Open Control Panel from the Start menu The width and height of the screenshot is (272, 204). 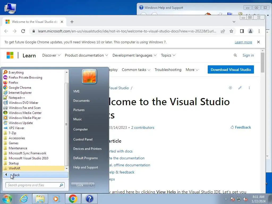83,139
